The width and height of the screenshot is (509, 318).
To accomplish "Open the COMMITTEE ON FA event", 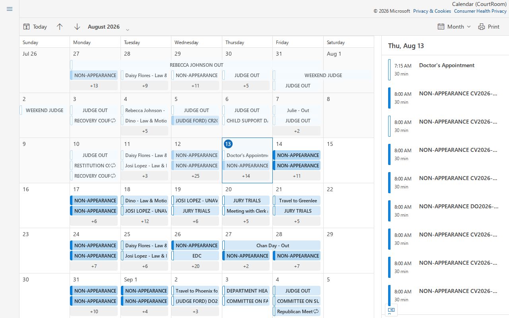I will 246,301.
